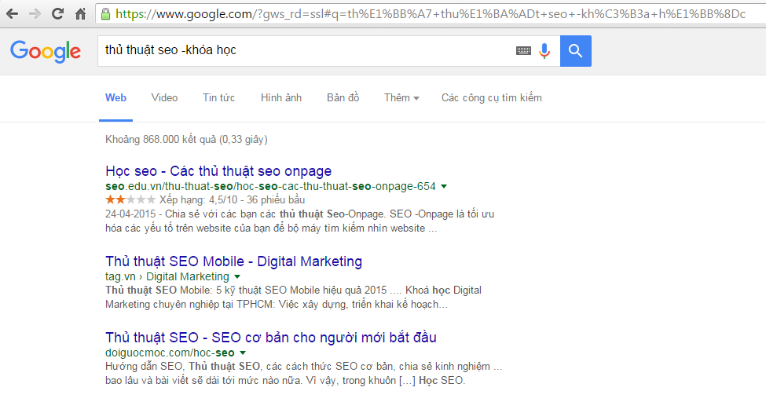Click the blue search magnifier button
This screenshot has height=402, width=766.
pos(575,51)
